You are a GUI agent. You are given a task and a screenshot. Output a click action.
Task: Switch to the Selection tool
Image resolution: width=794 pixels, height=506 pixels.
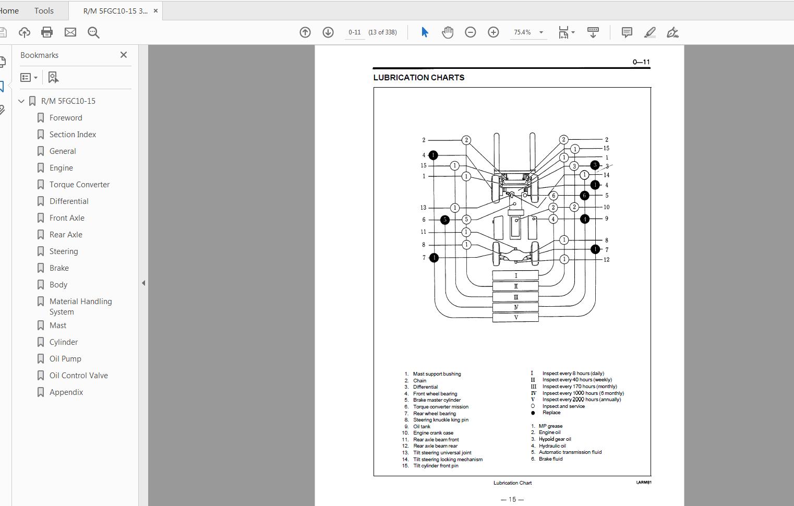425,32
